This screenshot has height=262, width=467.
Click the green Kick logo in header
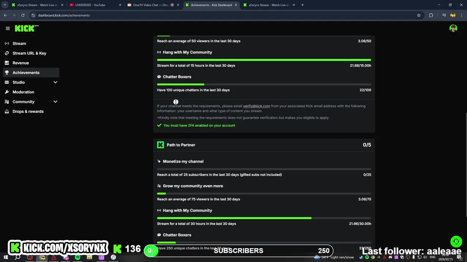(27, 28)
